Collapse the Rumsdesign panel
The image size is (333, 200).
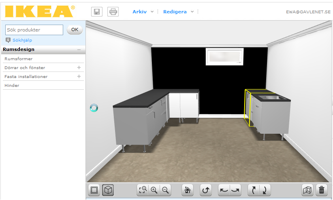[79, 50]
